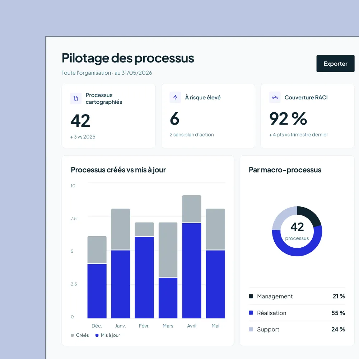Click the Mars axis label
This screenshot has width=359, height=359.
click(168, 326)
